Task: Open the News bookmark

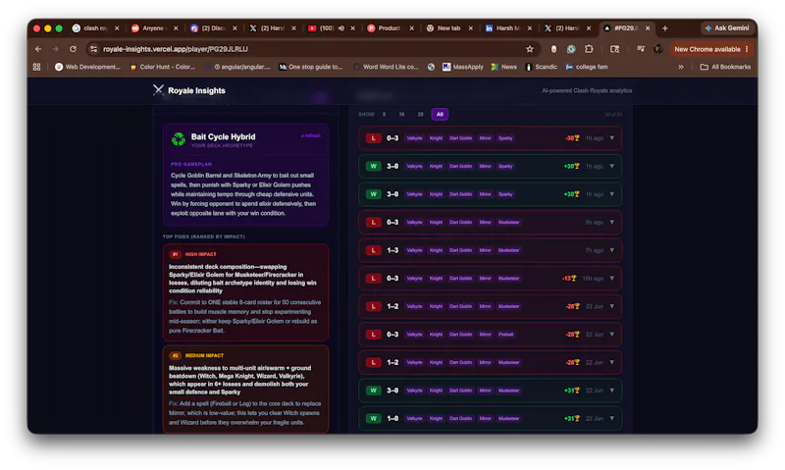Action: (503, 67)
